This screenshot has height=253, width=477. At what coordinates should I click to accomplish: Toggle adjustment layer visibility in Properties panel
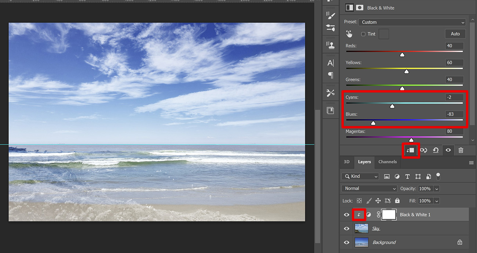448,150
